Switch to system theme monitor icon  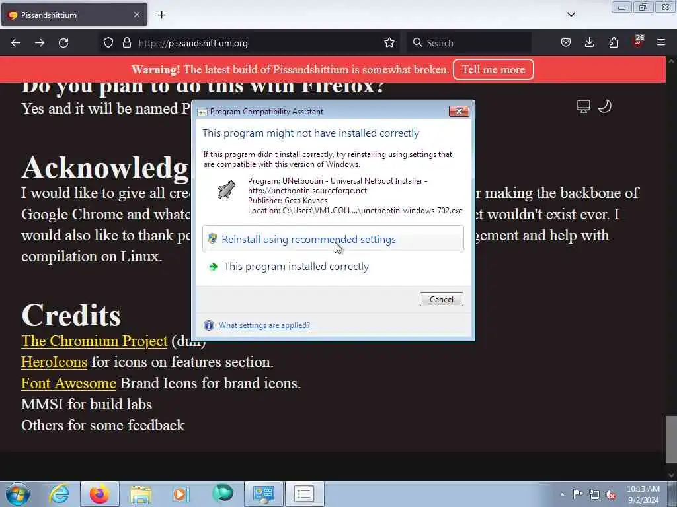(583, 106)
